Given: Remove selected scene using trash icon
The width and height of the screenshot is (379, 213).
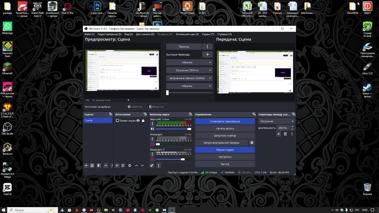Looking at the screenshot, I should (x=92, y=165).
